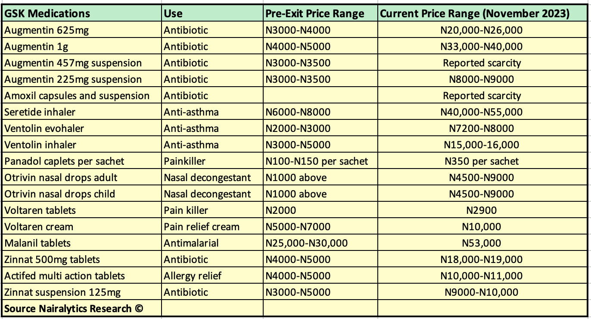This screenshot has width=591, height=319.
Task: Select the Pain relief cream cell
Action: coord(212,227)
